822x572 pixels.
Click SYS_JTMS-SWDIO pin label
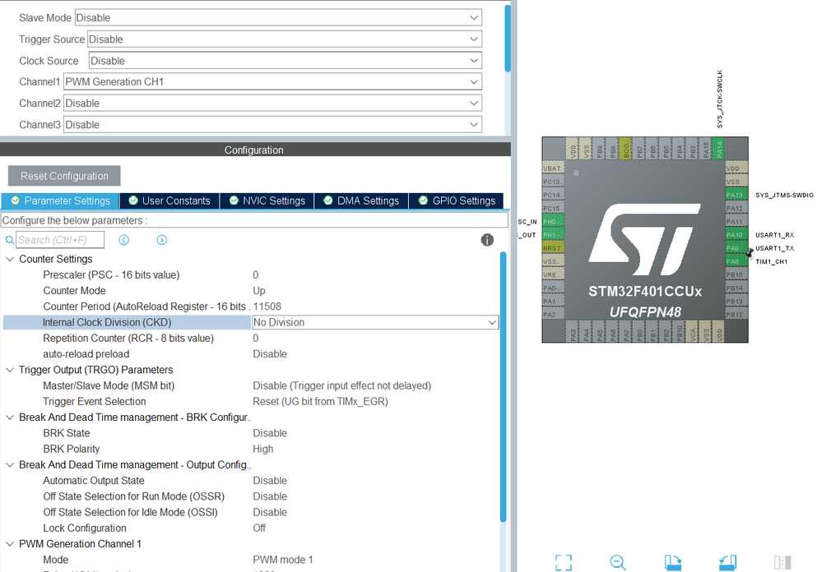coord(785,195)
